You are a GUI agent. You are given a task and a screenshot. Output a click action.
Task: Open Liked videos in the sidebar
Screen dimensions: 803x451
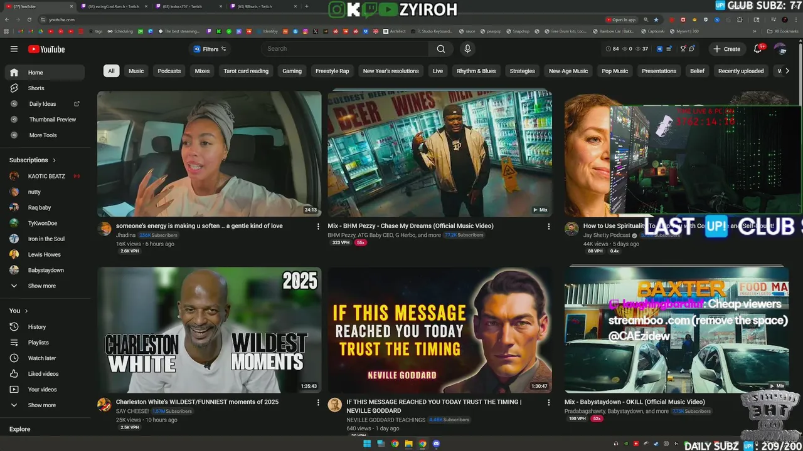click(43, 374)
